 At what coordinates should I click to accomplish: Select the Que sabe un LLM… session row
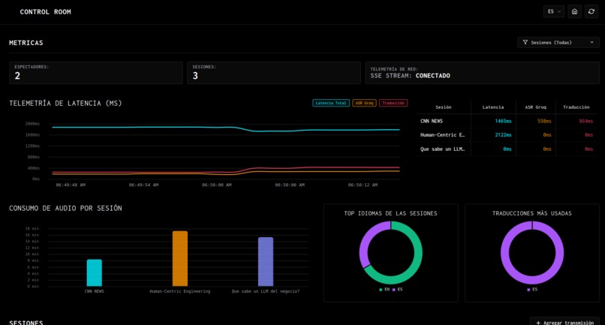(507, 149)
